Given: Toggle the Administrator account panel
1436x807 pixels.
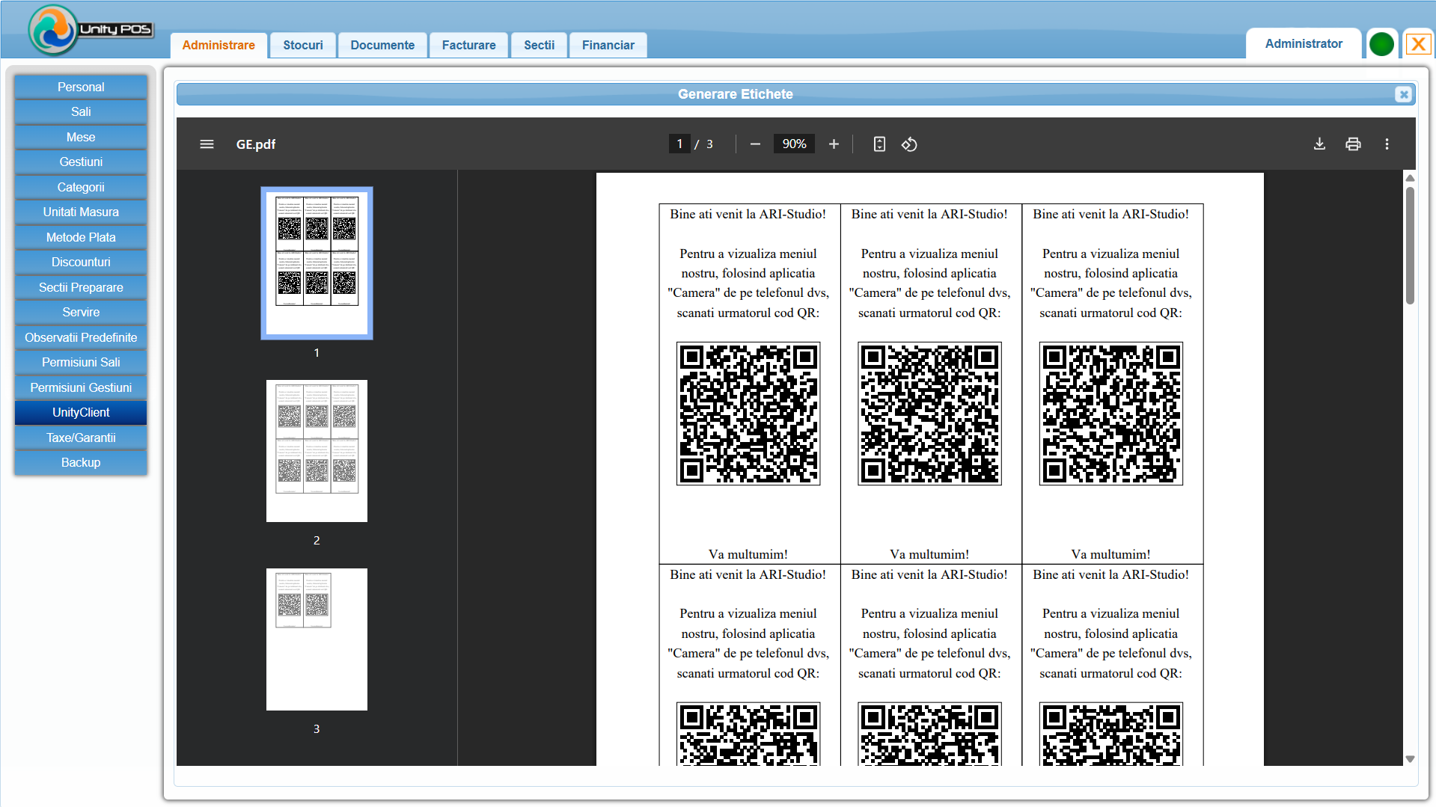Looking at the screenshot, I should coord(1303,43).
